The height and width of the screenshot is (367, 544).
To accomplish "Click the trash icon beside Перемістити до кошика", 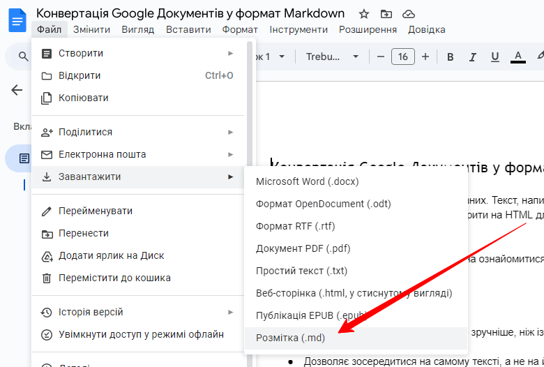I will tap(47, 278).
